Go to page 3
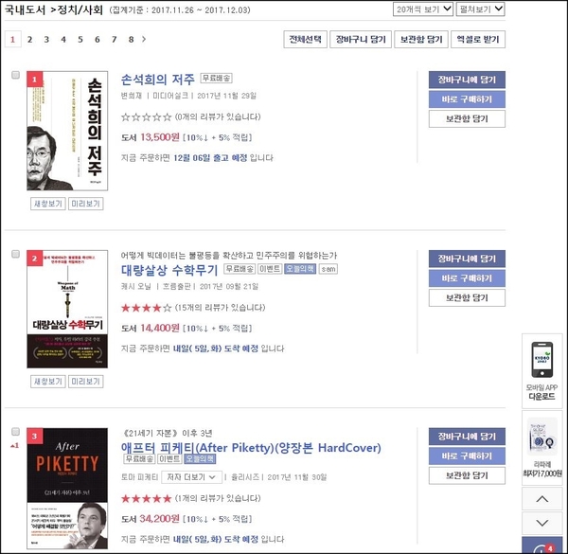 [x=46, y=39]
